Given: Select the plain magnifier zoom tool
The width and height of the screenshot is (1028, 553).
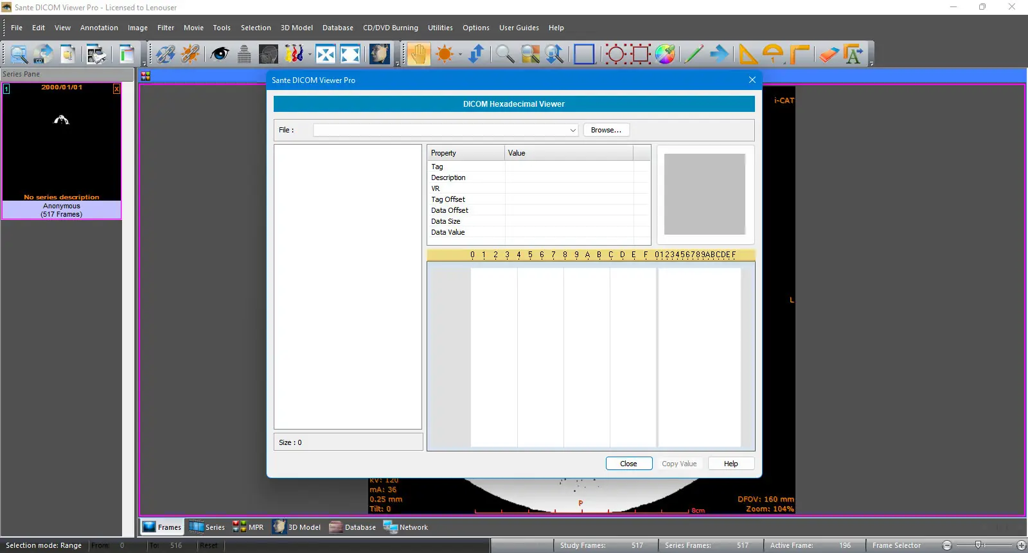Looking at the screenshot, I should click(x=505, y=54).
